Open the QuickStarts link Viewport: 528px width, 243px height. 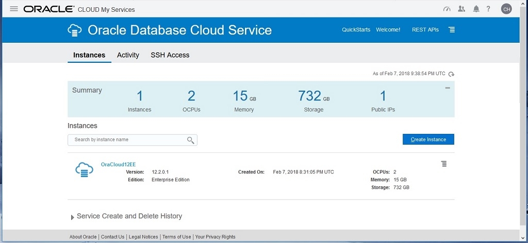click(x=356, y=29)
